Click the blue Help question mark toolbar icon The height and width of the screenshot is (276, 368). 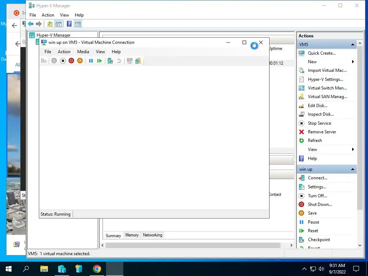[x=69, y=24]
